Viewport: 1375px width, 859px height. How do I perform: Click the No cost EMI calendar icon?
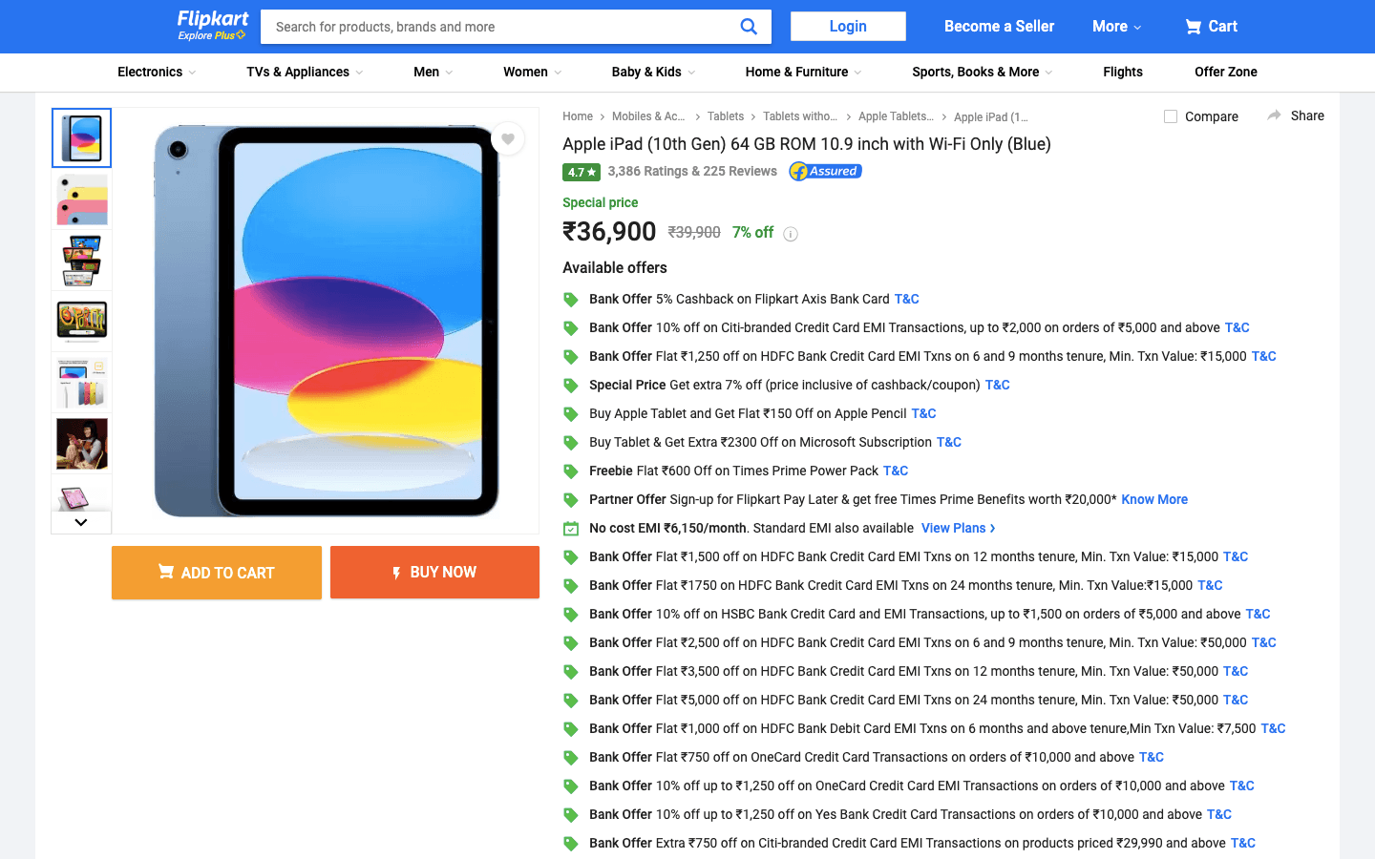coord(571,529)
